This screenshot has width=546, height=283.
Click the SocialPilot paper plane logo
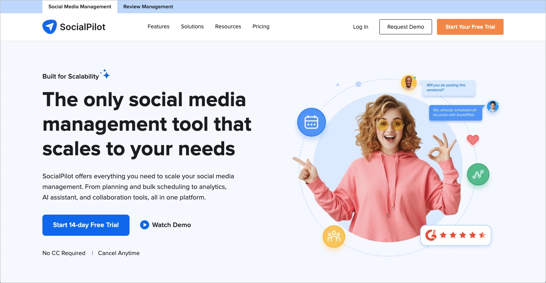pos(49,26)
